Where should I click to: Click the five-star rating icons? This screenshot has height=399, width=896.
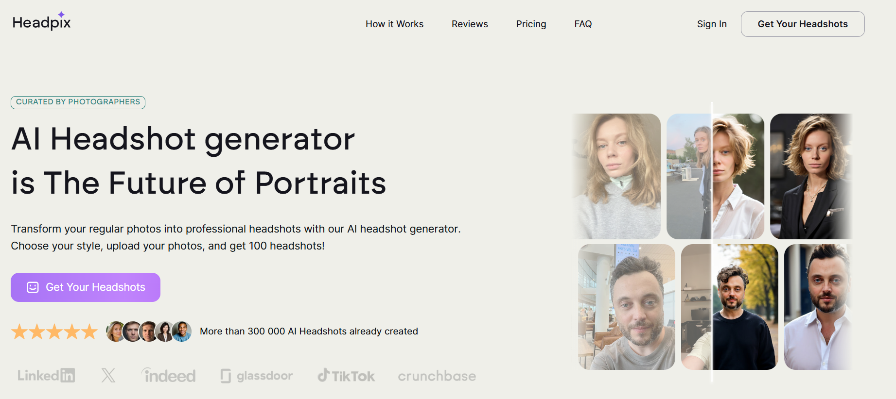(54, 332)
